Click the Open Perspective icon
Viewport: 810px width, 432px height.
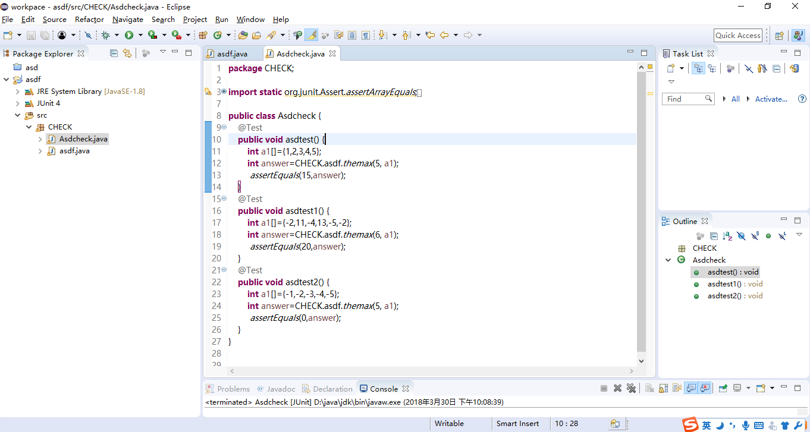(779, 35)
